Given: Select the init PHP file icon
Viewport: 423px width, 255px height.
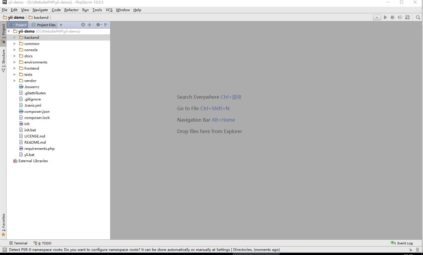Looking at the screenshot, I should pyautogui.click(x=21, y=124).
